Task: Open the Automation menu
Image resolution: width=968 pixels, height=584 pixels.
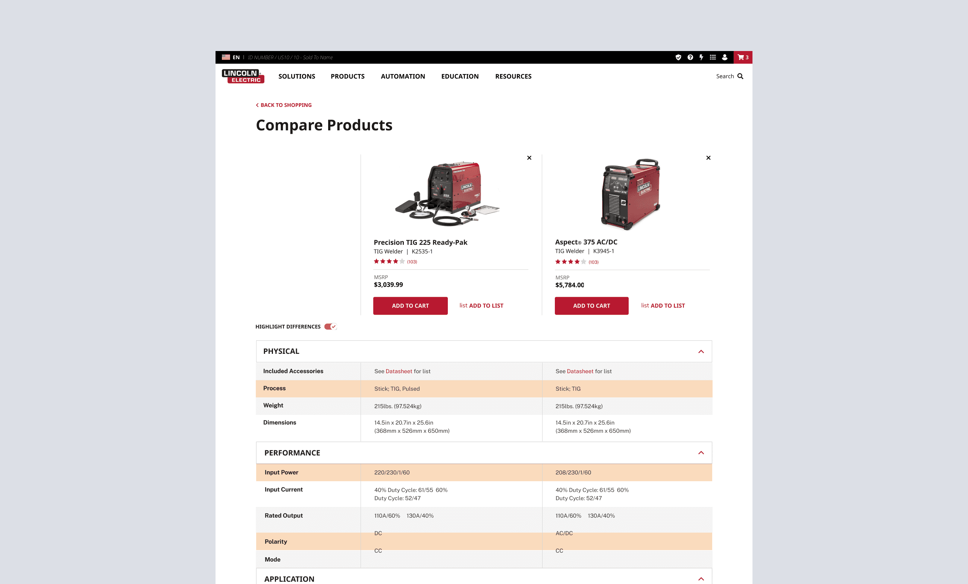Action: [403, 76]
